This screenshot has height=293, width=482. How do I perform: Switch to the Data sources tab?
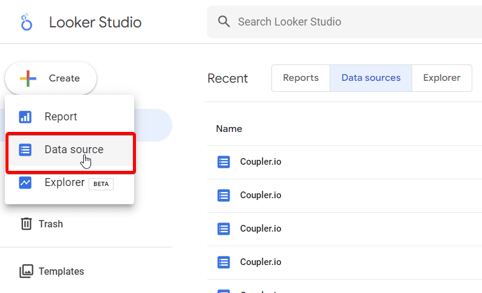point(371,78)
